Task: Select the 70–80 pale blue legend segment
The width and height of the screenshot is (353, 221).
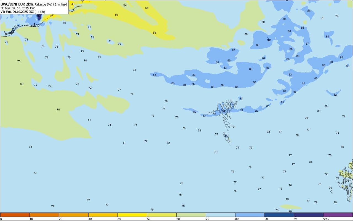Action: click(x=220, y=215)
